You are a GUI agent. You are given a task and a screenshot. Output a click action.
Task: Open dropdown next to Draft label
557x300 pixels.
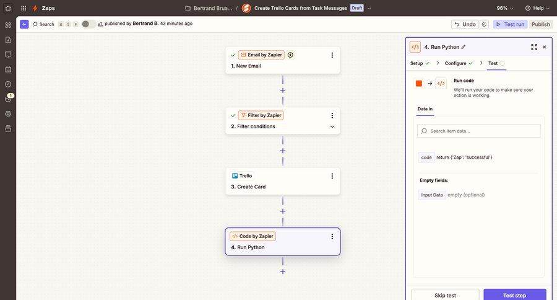coord(369,8)
